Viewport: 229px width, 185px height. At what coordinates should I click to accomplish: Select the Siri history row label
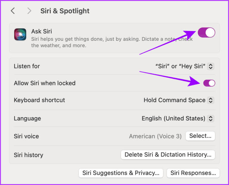(x=28, y=155)
